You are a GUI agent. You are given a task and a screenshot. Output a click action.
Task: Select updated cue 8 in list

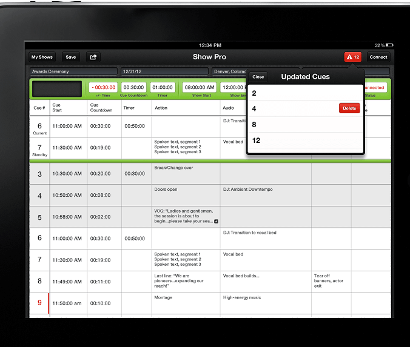coord(305,125)
